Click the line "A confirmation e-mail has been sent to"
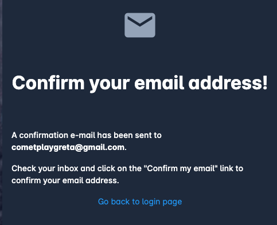The height and width of the screenshot is (225, 277). coord(87,135)
